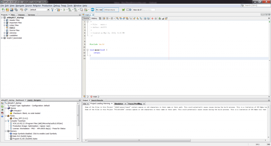Find selection using the magnifier editor icon
This screenshot has width=271, height=146.
[x=117, y=18]
